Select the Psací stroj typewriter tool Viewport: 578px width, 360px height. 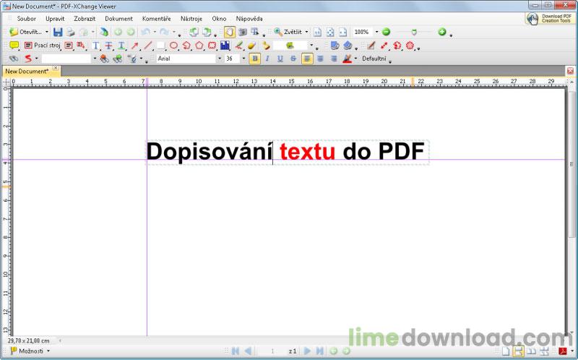(x=43, y=46)
